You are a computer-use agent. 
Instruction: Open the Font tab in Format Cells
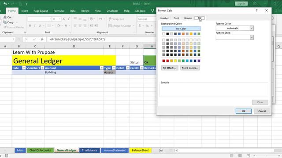pyautogui.click(x=176, y=18)
